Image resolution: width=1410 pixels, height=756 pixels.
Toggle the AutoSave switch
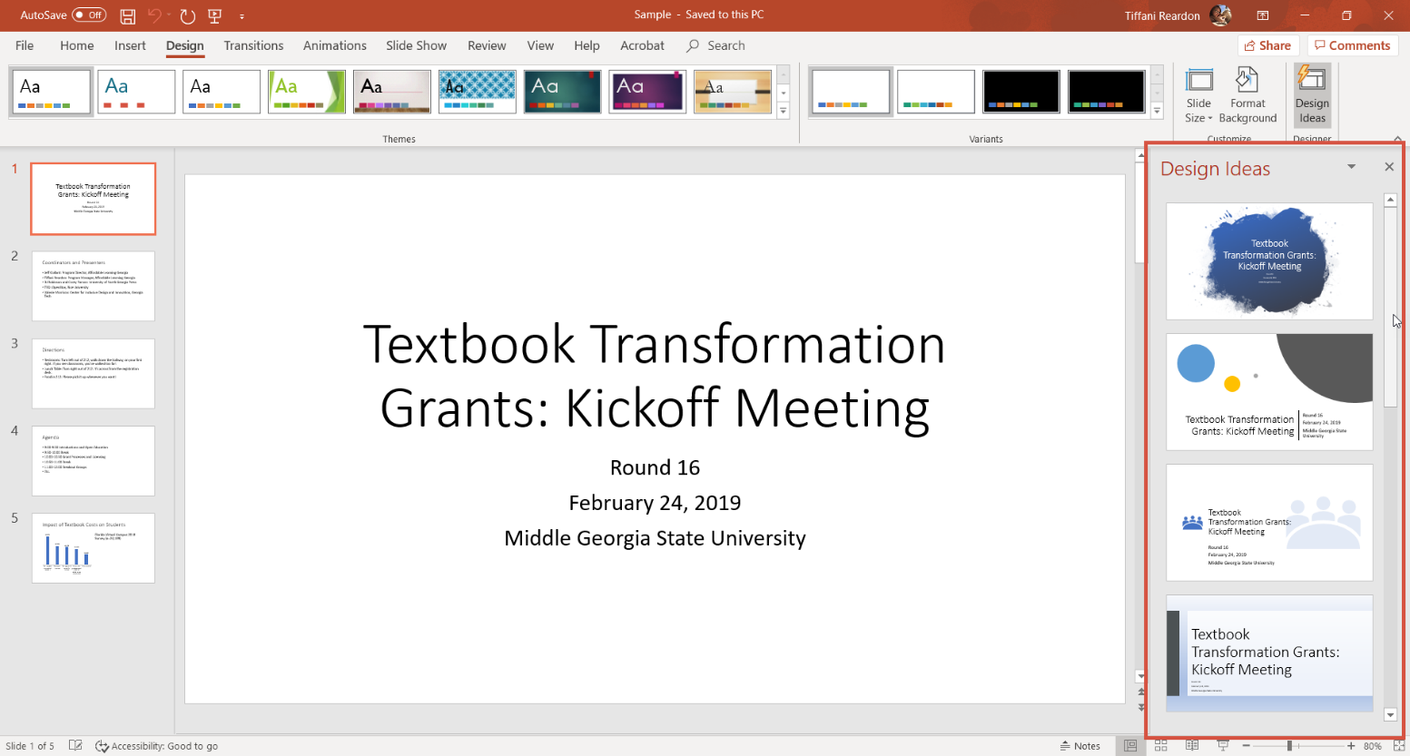(x=89, y=15)
